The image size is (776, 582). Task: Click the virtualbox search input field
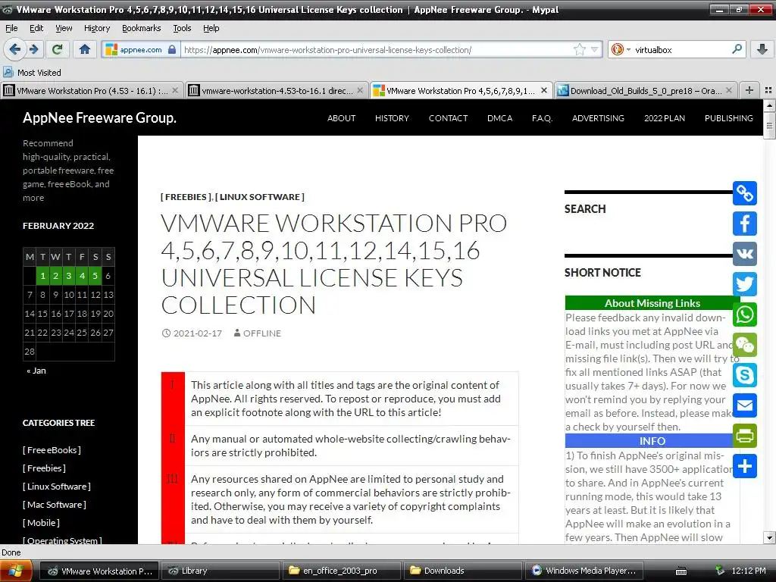(681, 49)
